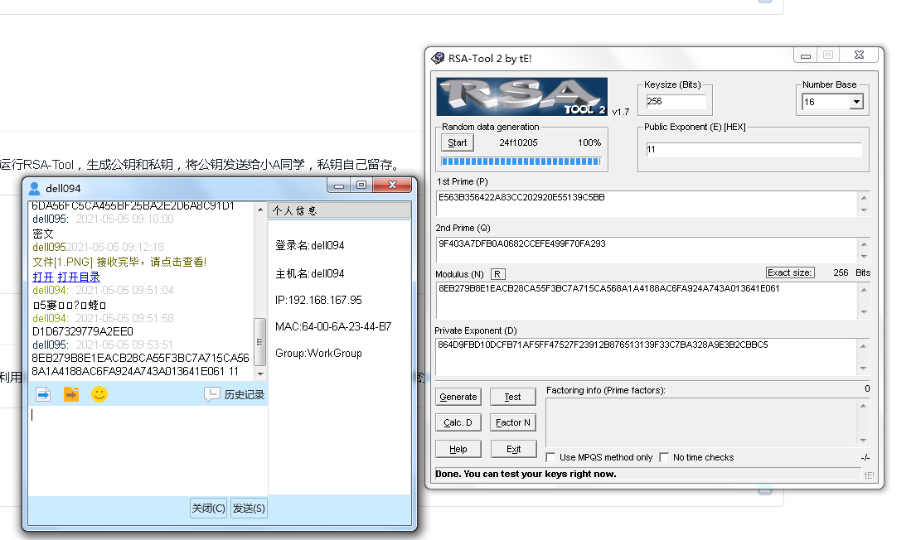Viewport: 916px width, 540px height.
Task: Click the Public Exponent (E) field
Action: click(x=753, y=149)
